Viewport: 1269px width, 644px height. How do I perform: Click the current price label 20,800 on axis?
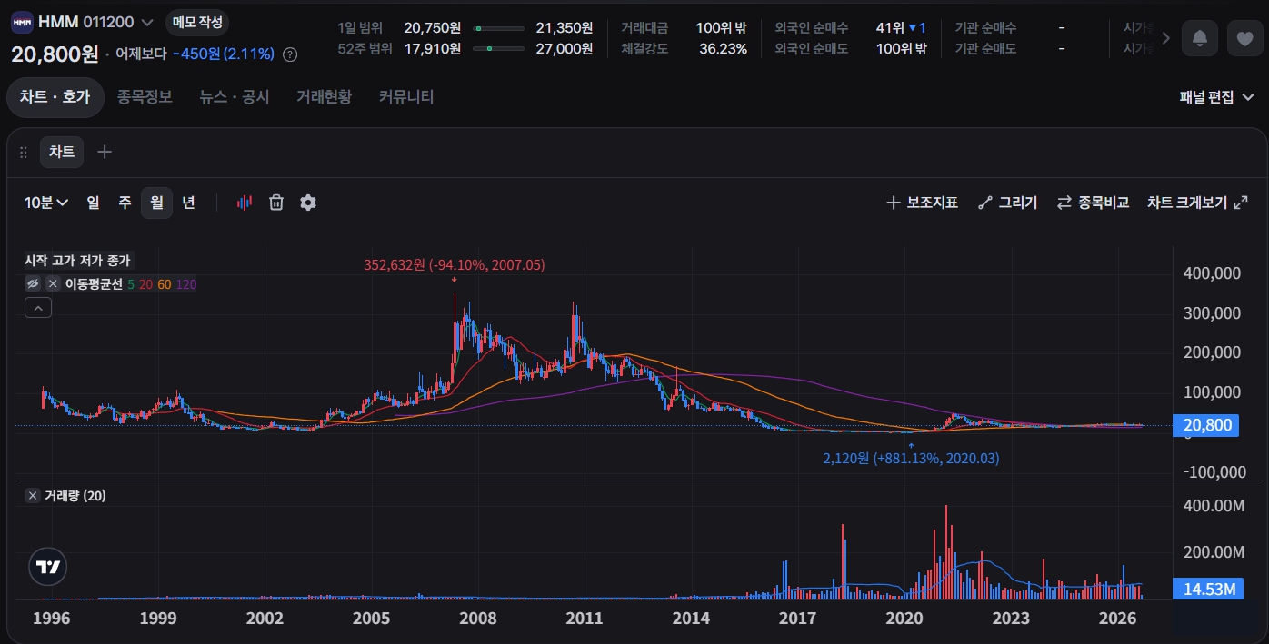tap(1205, 425)
